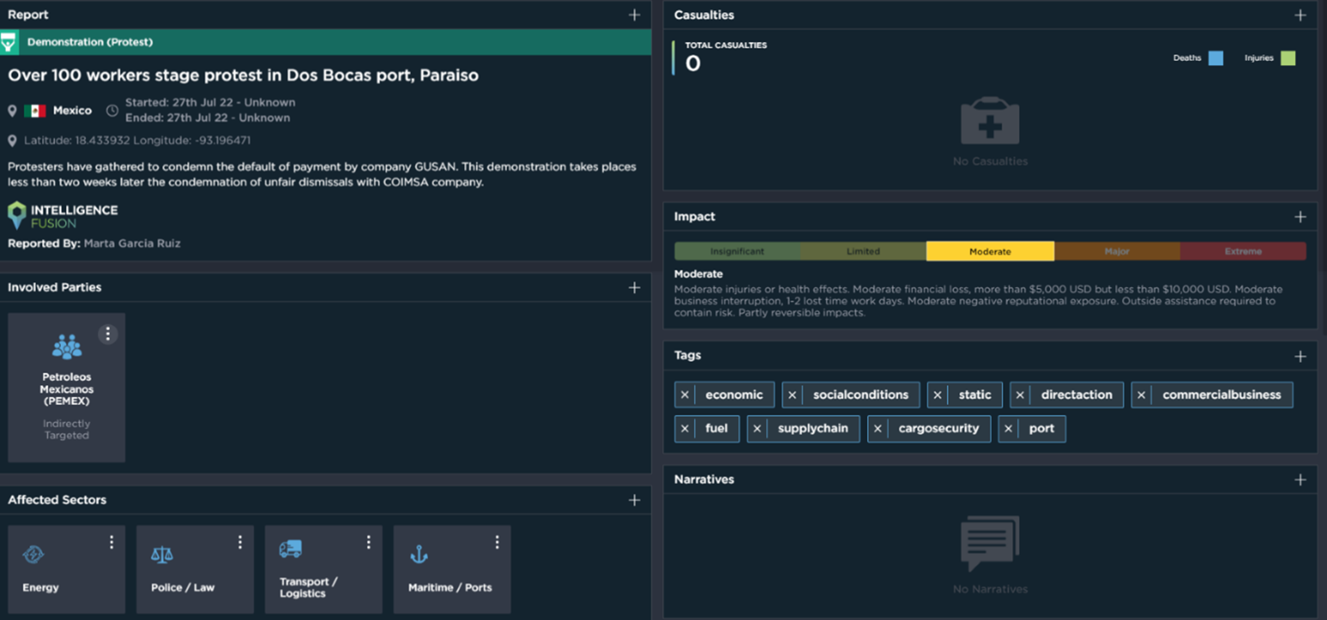The height and width of the screenshot is (620, 1327).
Task: Select Major impact level
Action: tap(1117, 251)
